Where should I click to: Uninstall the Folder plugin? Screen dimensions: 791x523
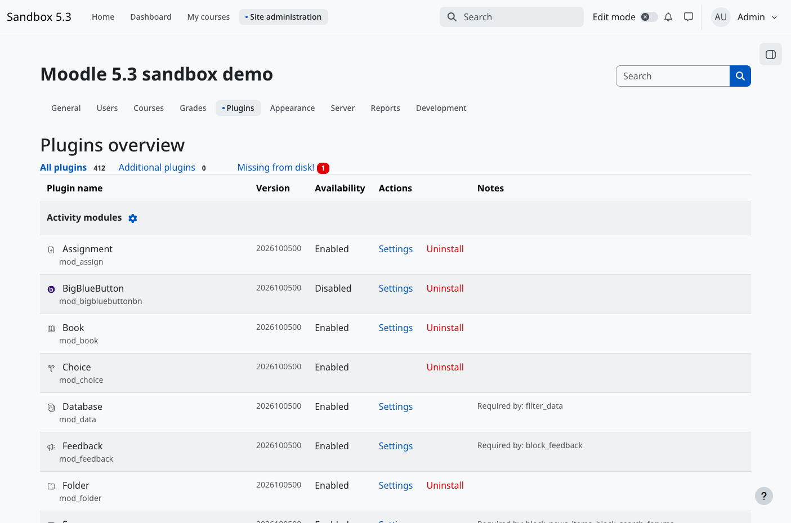coord(445,486)
